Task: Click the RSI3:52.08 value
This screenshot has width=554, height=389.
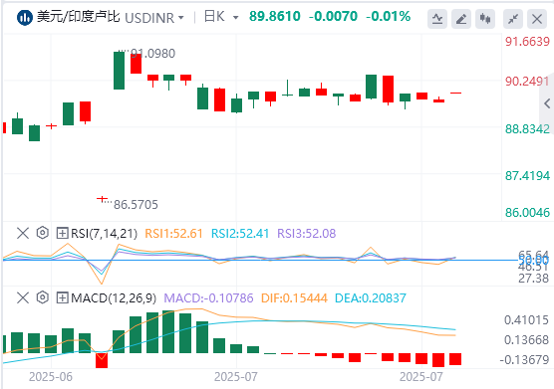Action: click(306, 234)
